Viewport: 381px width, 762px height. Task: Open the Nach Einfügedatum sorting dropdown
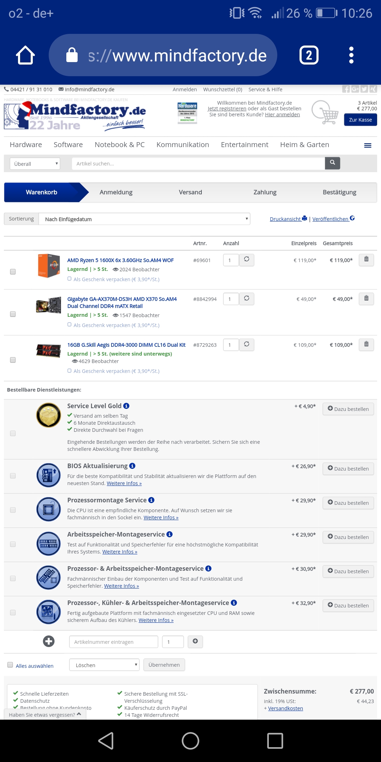(144, 219)
